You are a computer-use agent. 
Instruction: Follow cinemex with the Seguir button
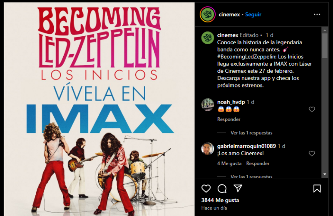(253, 15)
